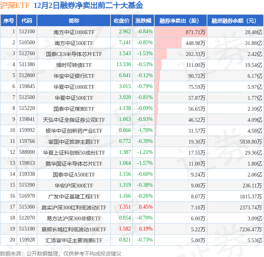Select the title text 沪深ETF
This screenshot has width=264, height=257.
pyautogui.click(x=15, y=5)
